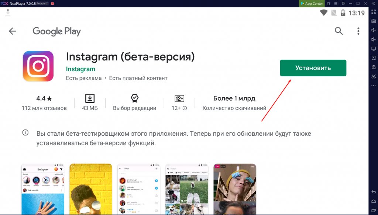Click the Google Play logo
The width and height of the screenshot is (378, 215).
(56, 31)
